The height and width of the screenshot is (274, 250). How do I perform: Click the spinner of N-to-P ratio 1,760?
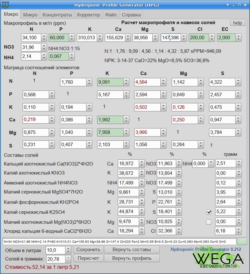pos(89,82)
